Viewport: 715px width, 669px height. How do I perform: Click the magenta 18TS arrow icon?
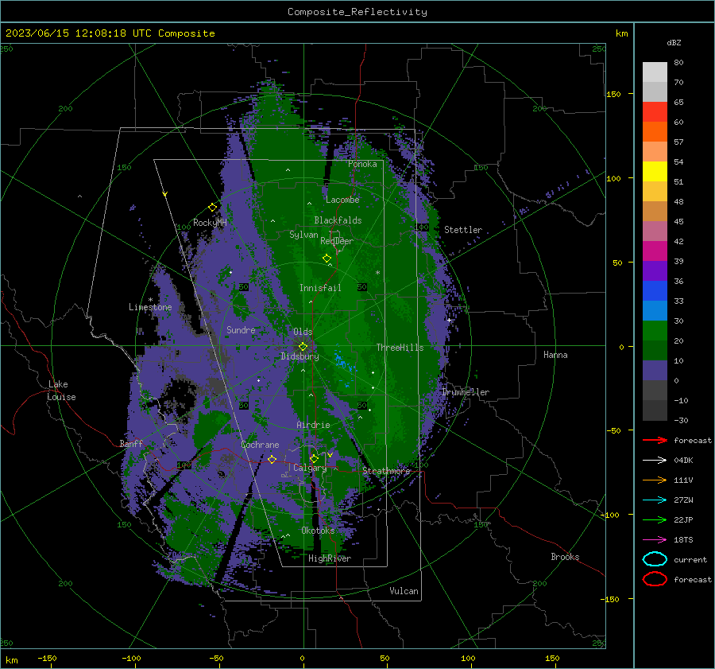(655, 539)
